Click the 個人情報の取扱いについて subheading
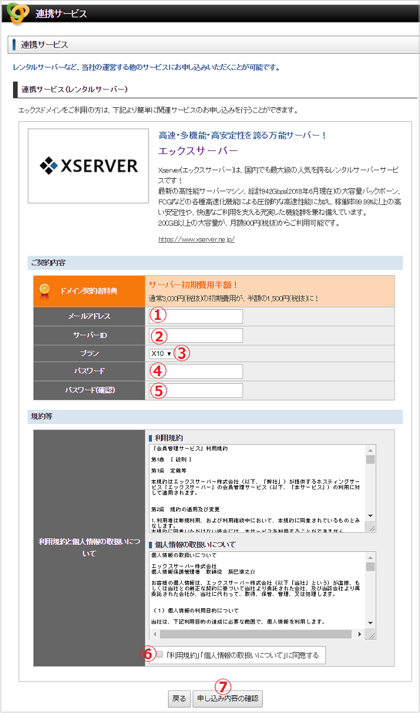Image resolution: width=420 pixels, height=713 pixels. (x=195, y=544)
